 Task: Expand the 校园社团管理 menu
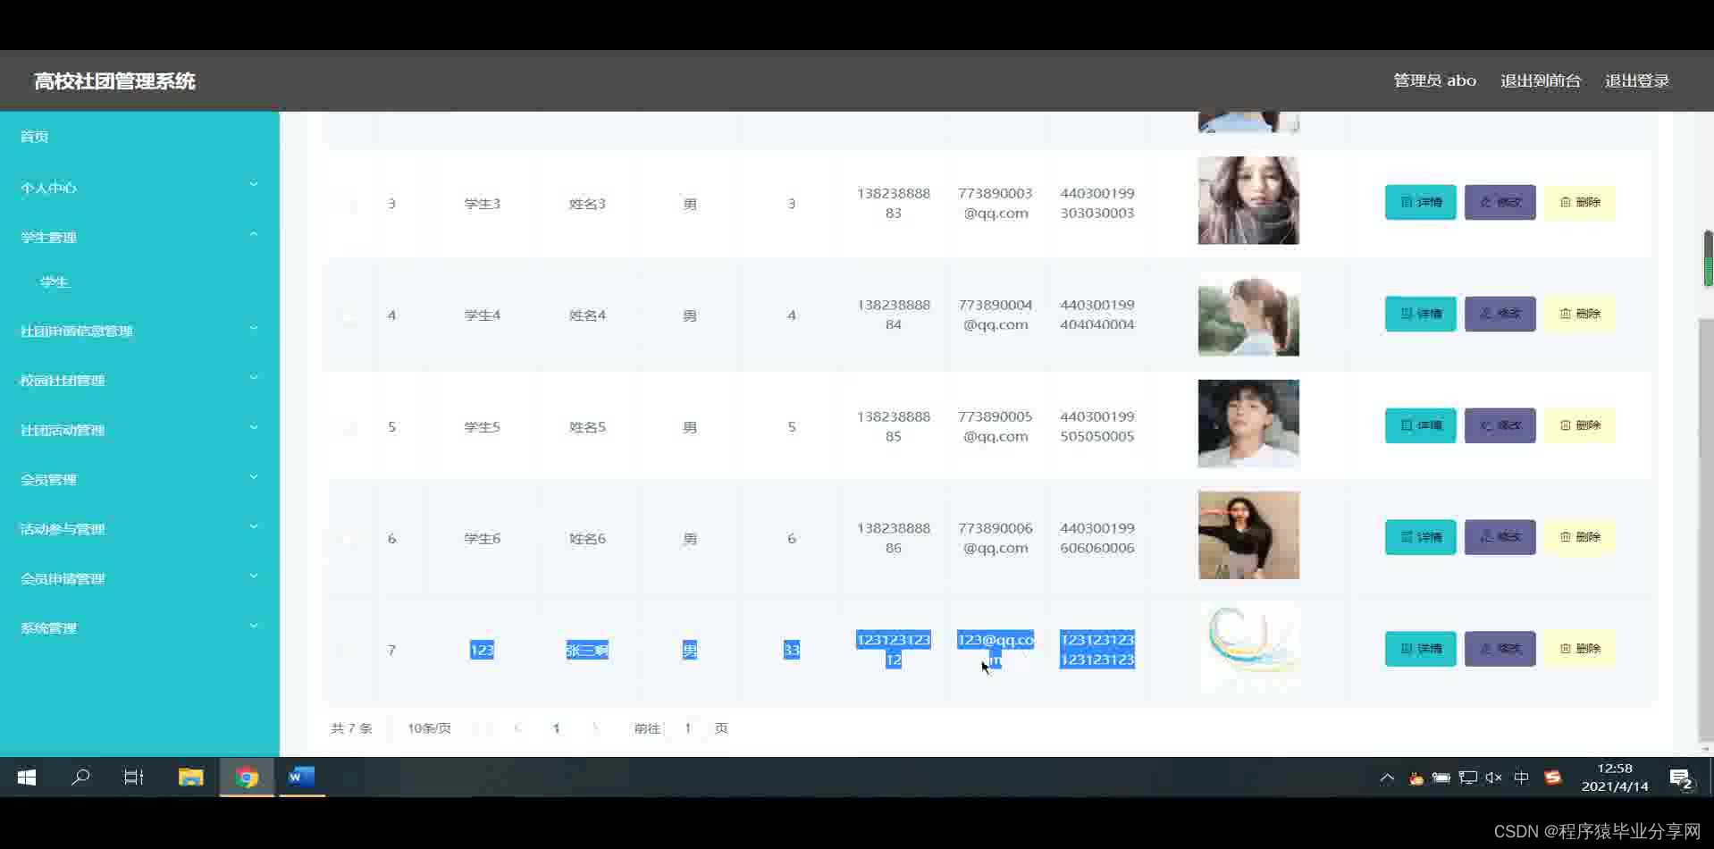(x=139, y=380)
